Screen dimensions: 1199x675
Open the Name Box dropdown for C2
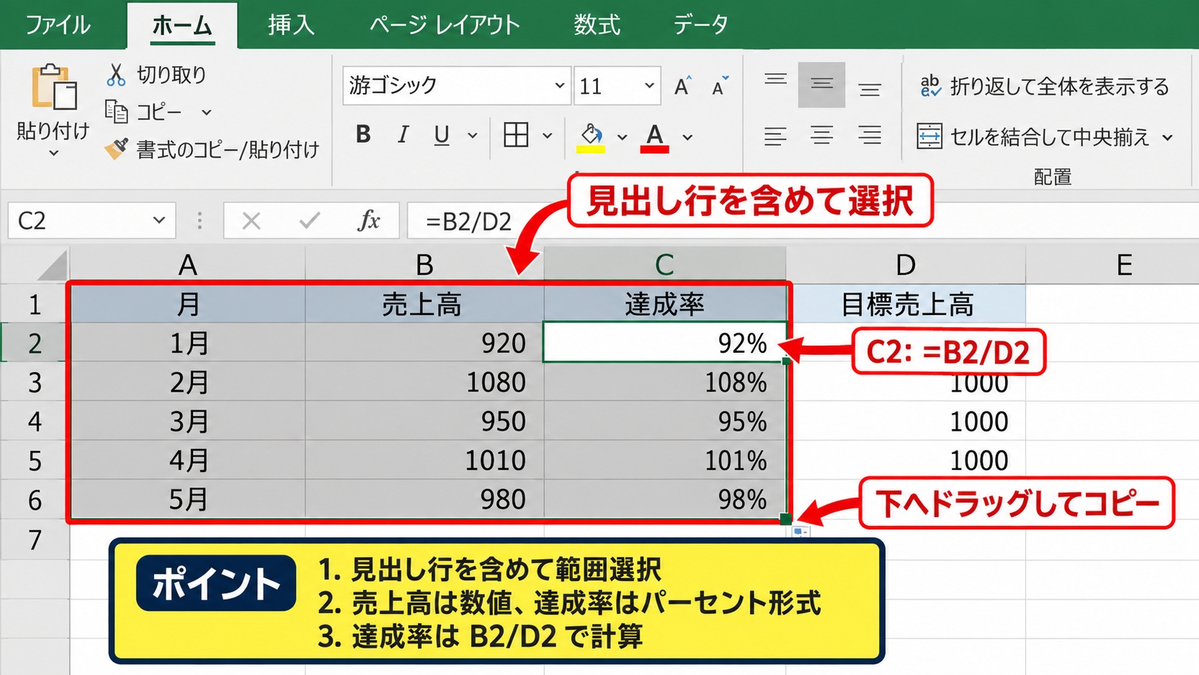coord(159,220)
